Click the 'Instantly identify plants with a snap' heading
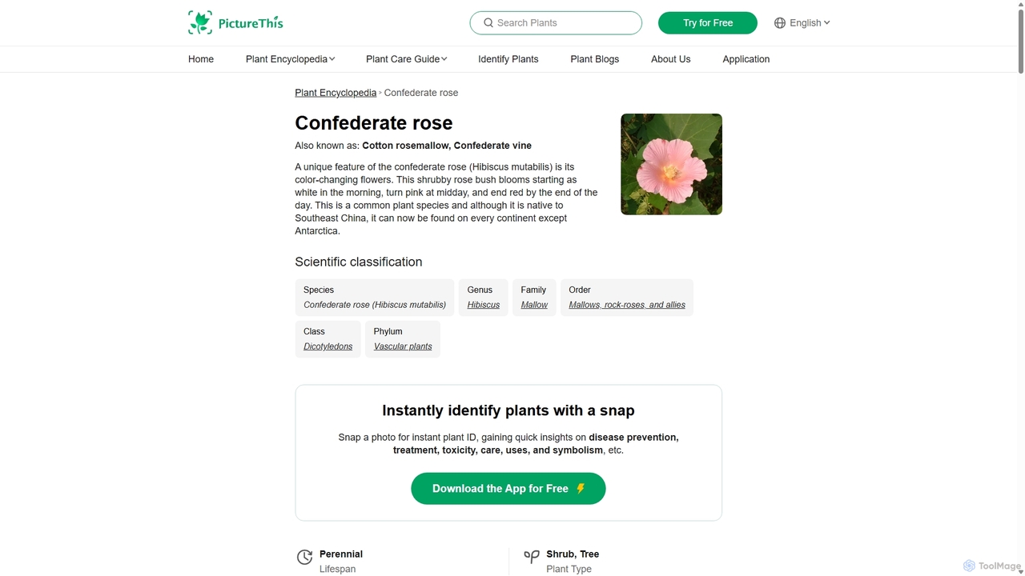The width and height of the screenshot is (1025, 576). (508, 410)
